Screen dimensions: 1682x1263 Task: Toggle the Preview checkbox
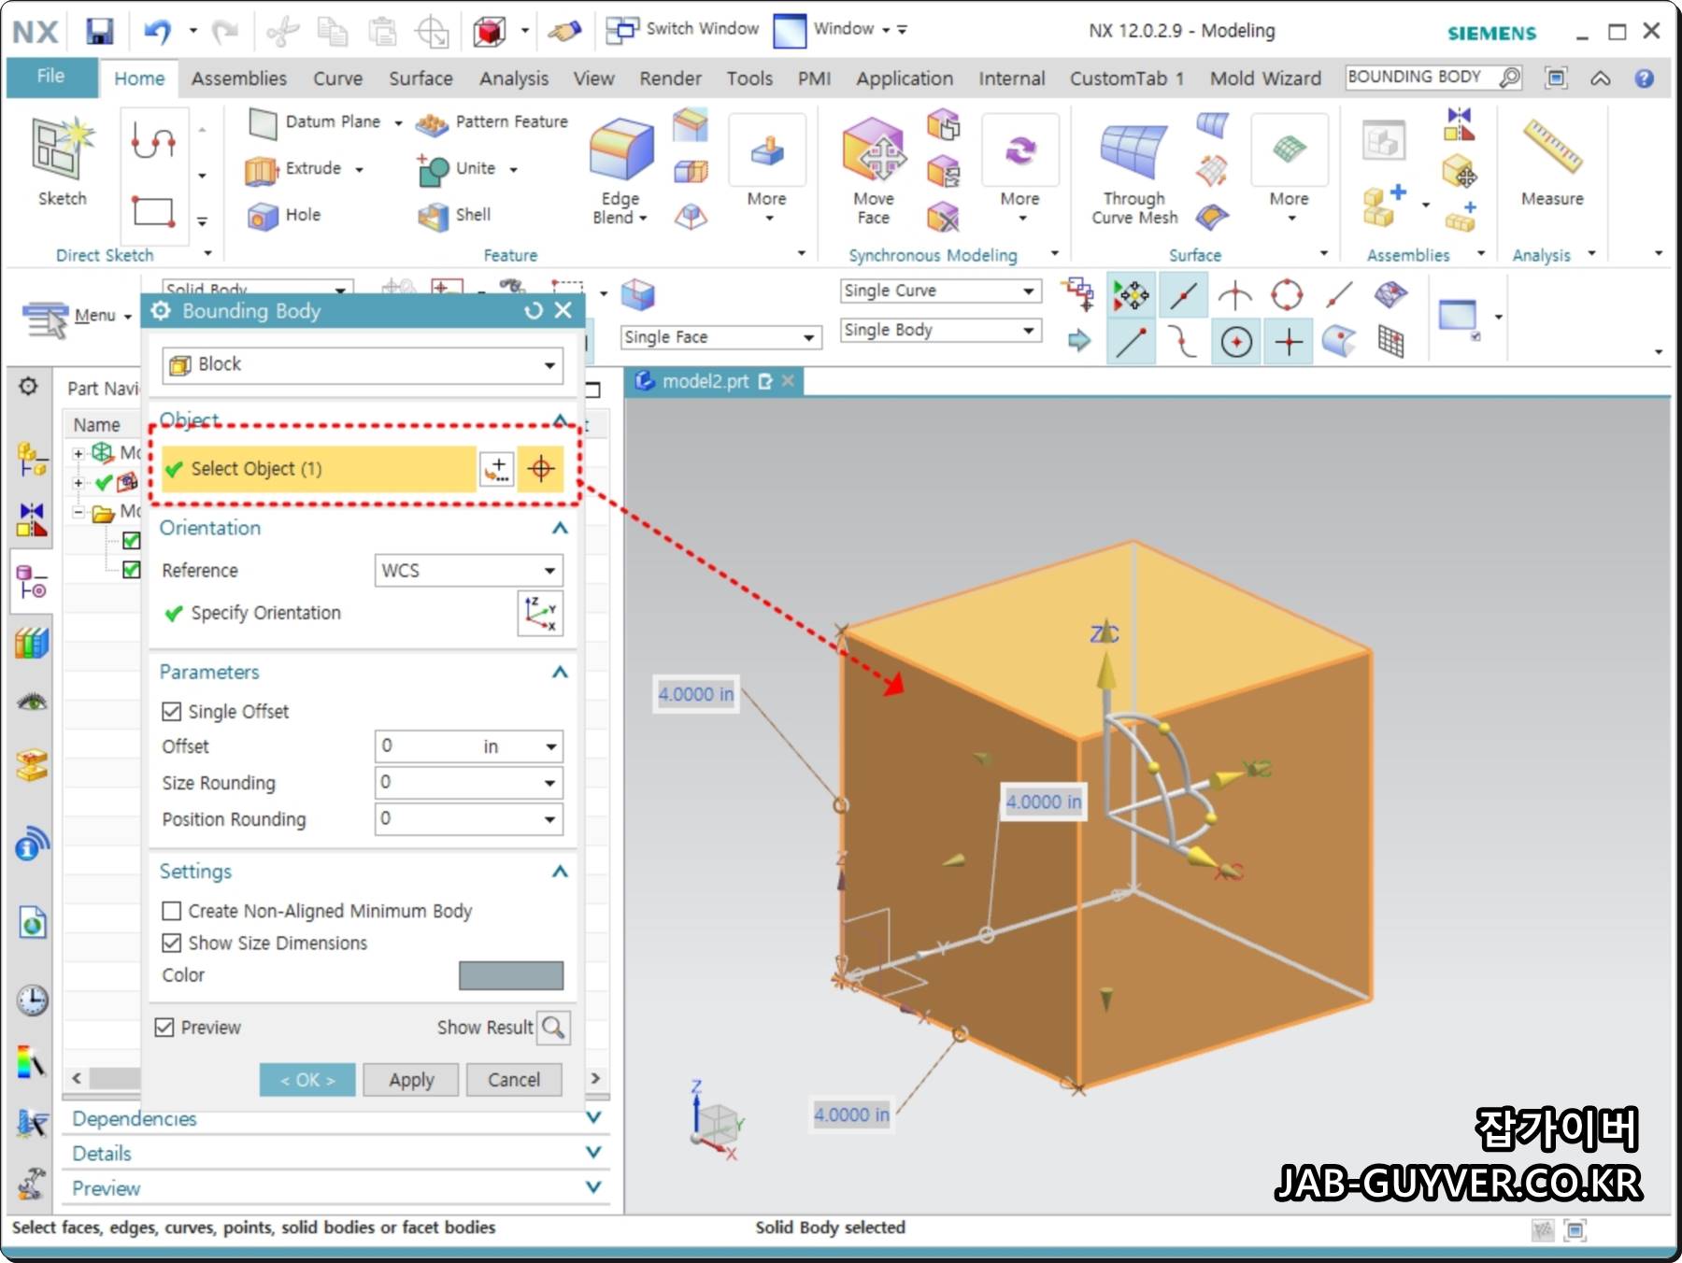[164, 1028]
